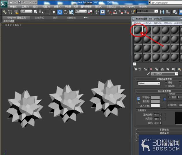Viewport: 182px width, 155px height.
Task: Enable the 线框 wireframe checkbox
Action: point(166,82)
